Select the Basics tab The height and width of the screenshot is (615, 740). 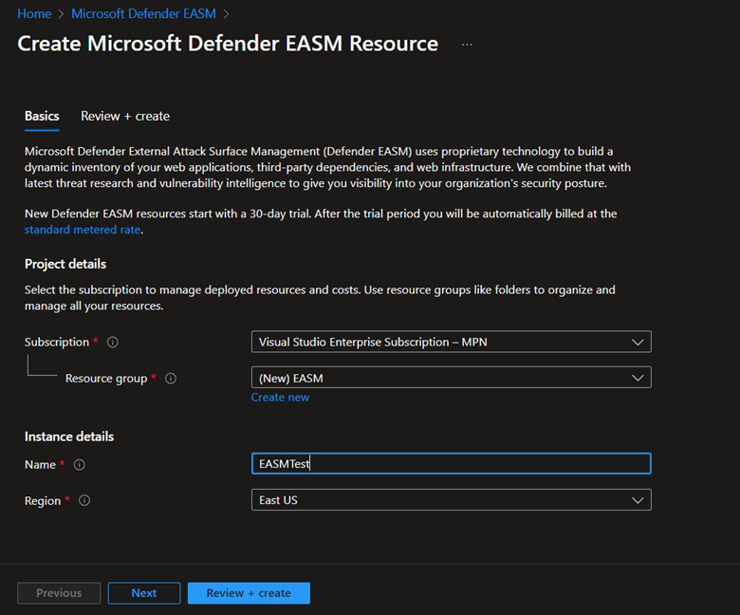(x=42, y=116)
